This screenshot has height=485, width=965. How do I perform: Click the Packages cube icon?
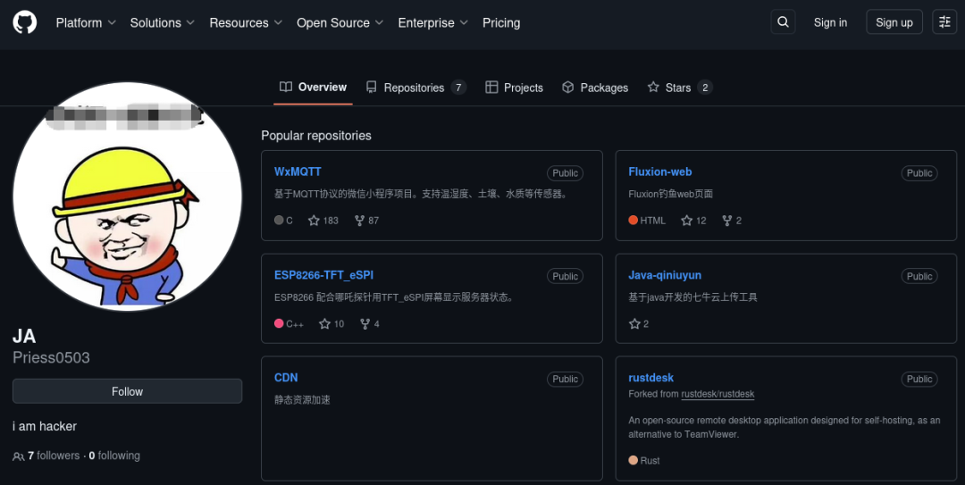pyautogui.click(x=568, y=88)
